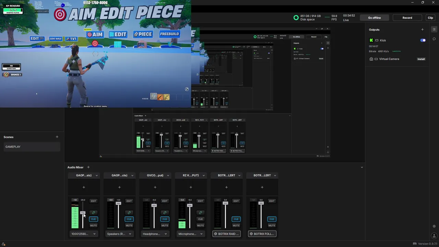The height and width of the screenshot is (247, 439).
Task: Toggle CUE on the 100012590 channel
Action: point(93,219)
